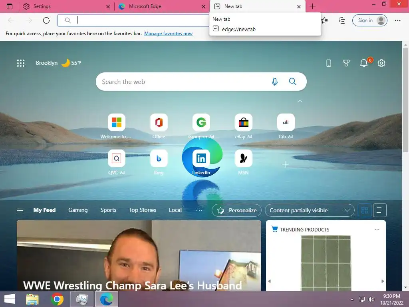
Task: Open Settings and more ellipsis menu
Action: point(397,20)
